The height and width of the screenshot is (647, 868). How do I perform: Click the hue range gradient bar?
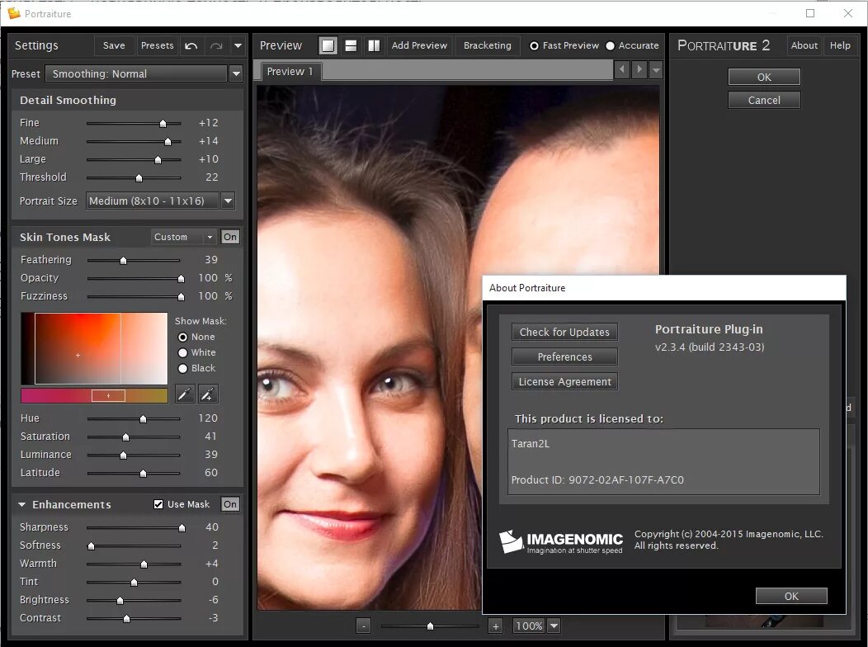pyautogui.click(x=94, y=395)
